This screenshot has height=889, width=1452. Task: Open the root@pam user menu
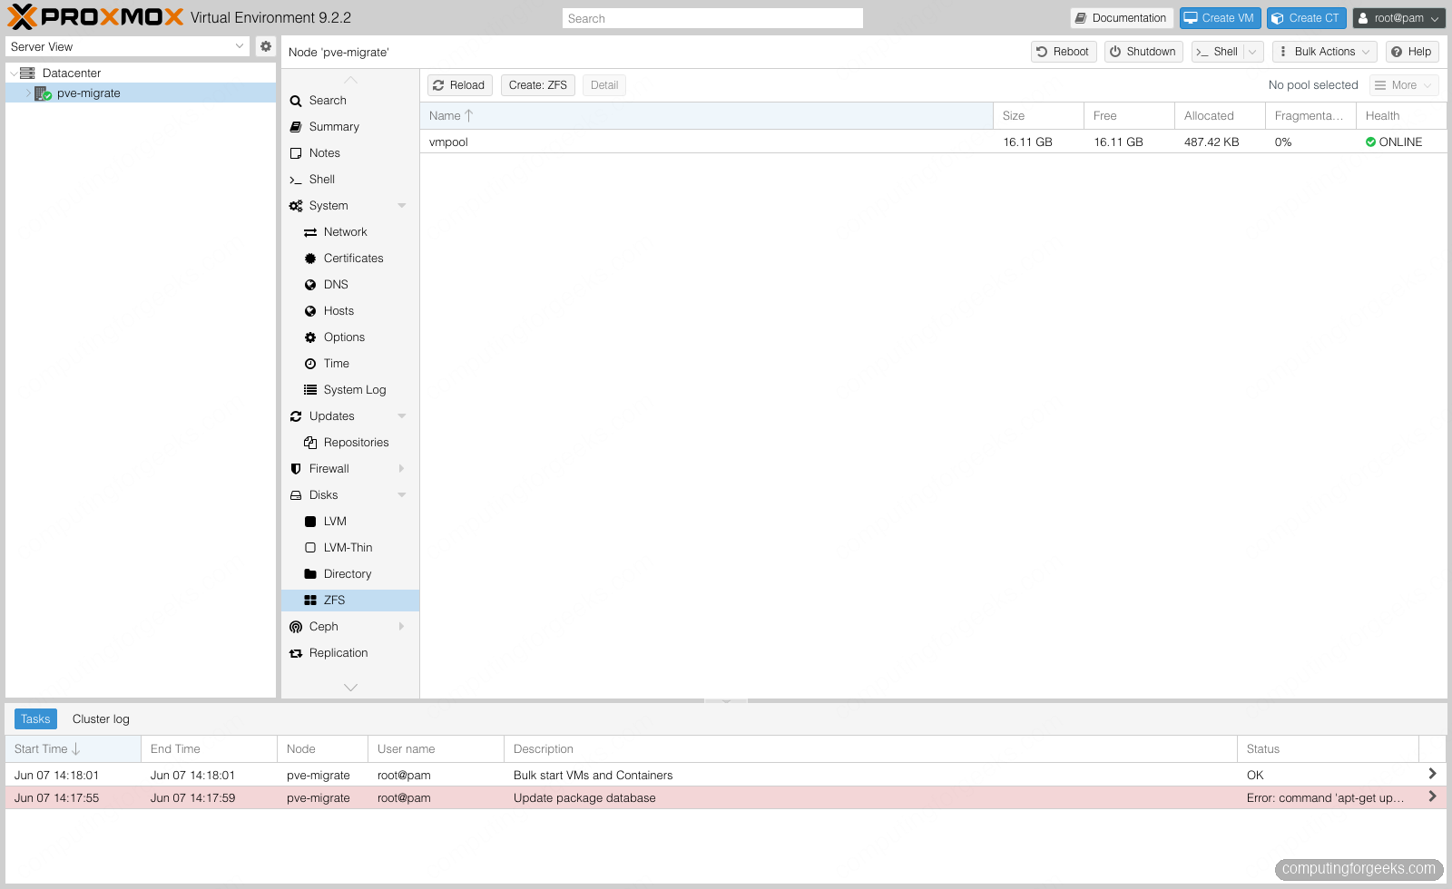(1398, 18)
